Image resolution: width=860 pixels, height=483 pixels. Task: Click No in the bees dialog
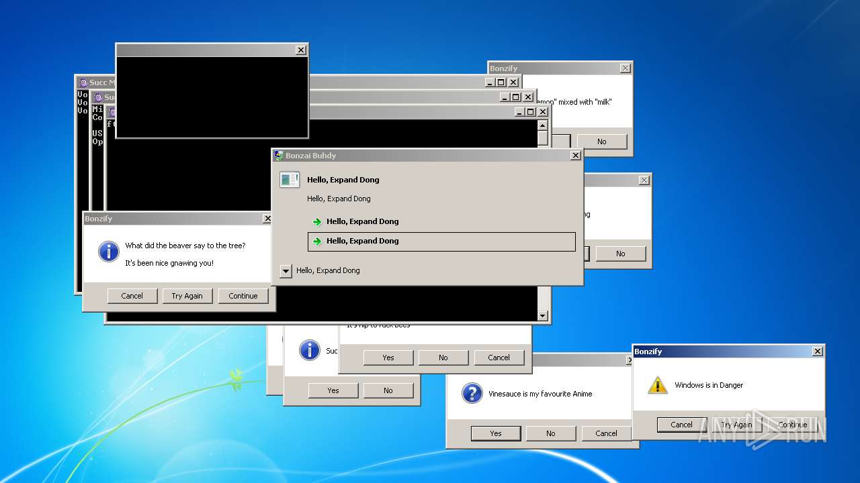[443, 358]
